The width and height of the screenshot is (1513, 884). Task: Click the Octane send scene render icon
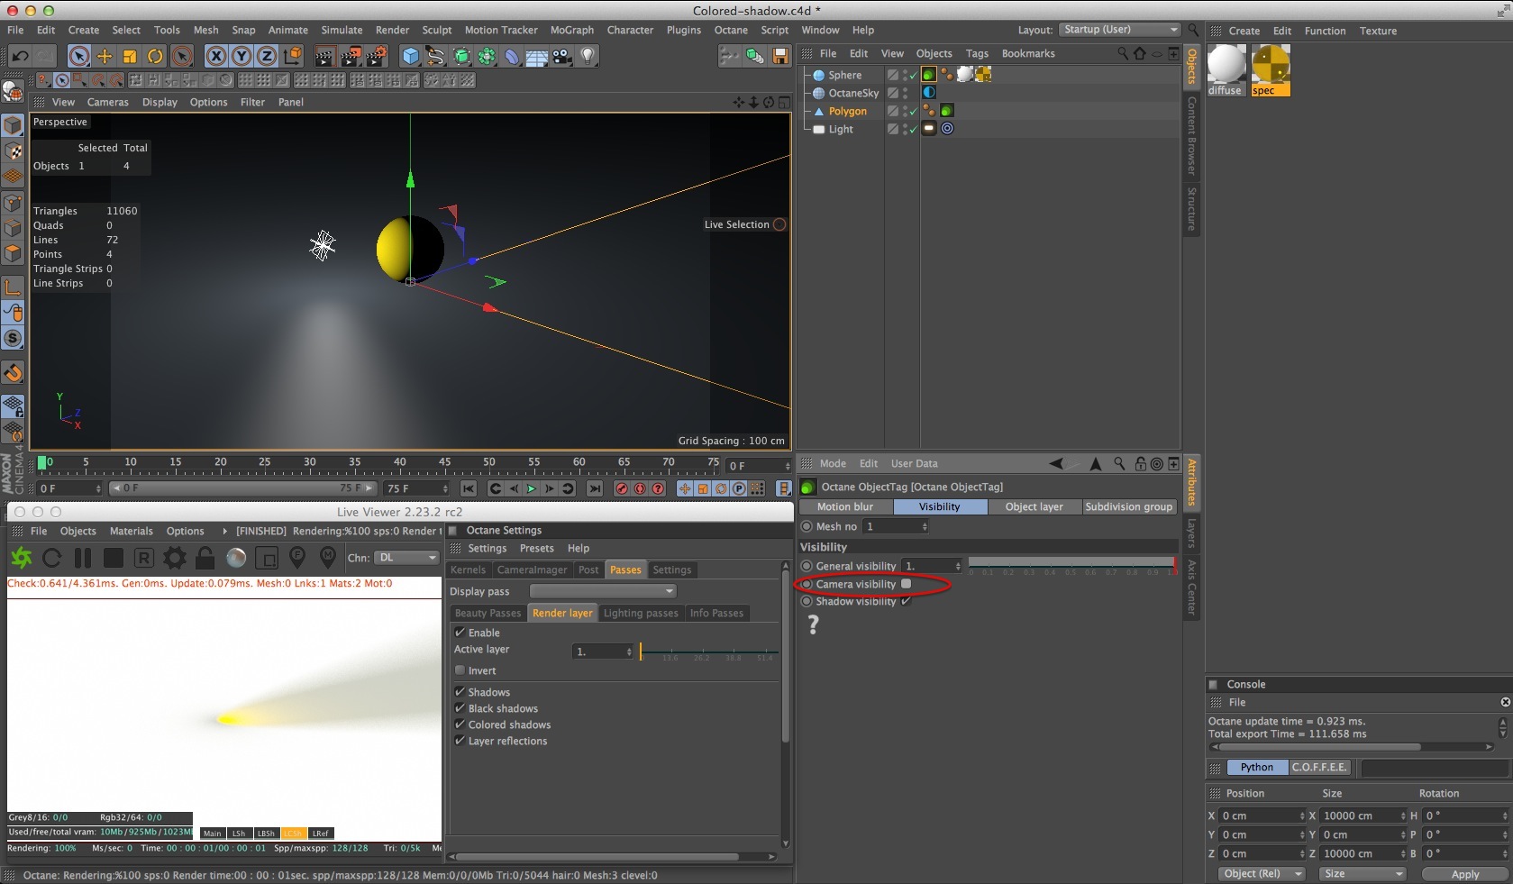[22, 558]
